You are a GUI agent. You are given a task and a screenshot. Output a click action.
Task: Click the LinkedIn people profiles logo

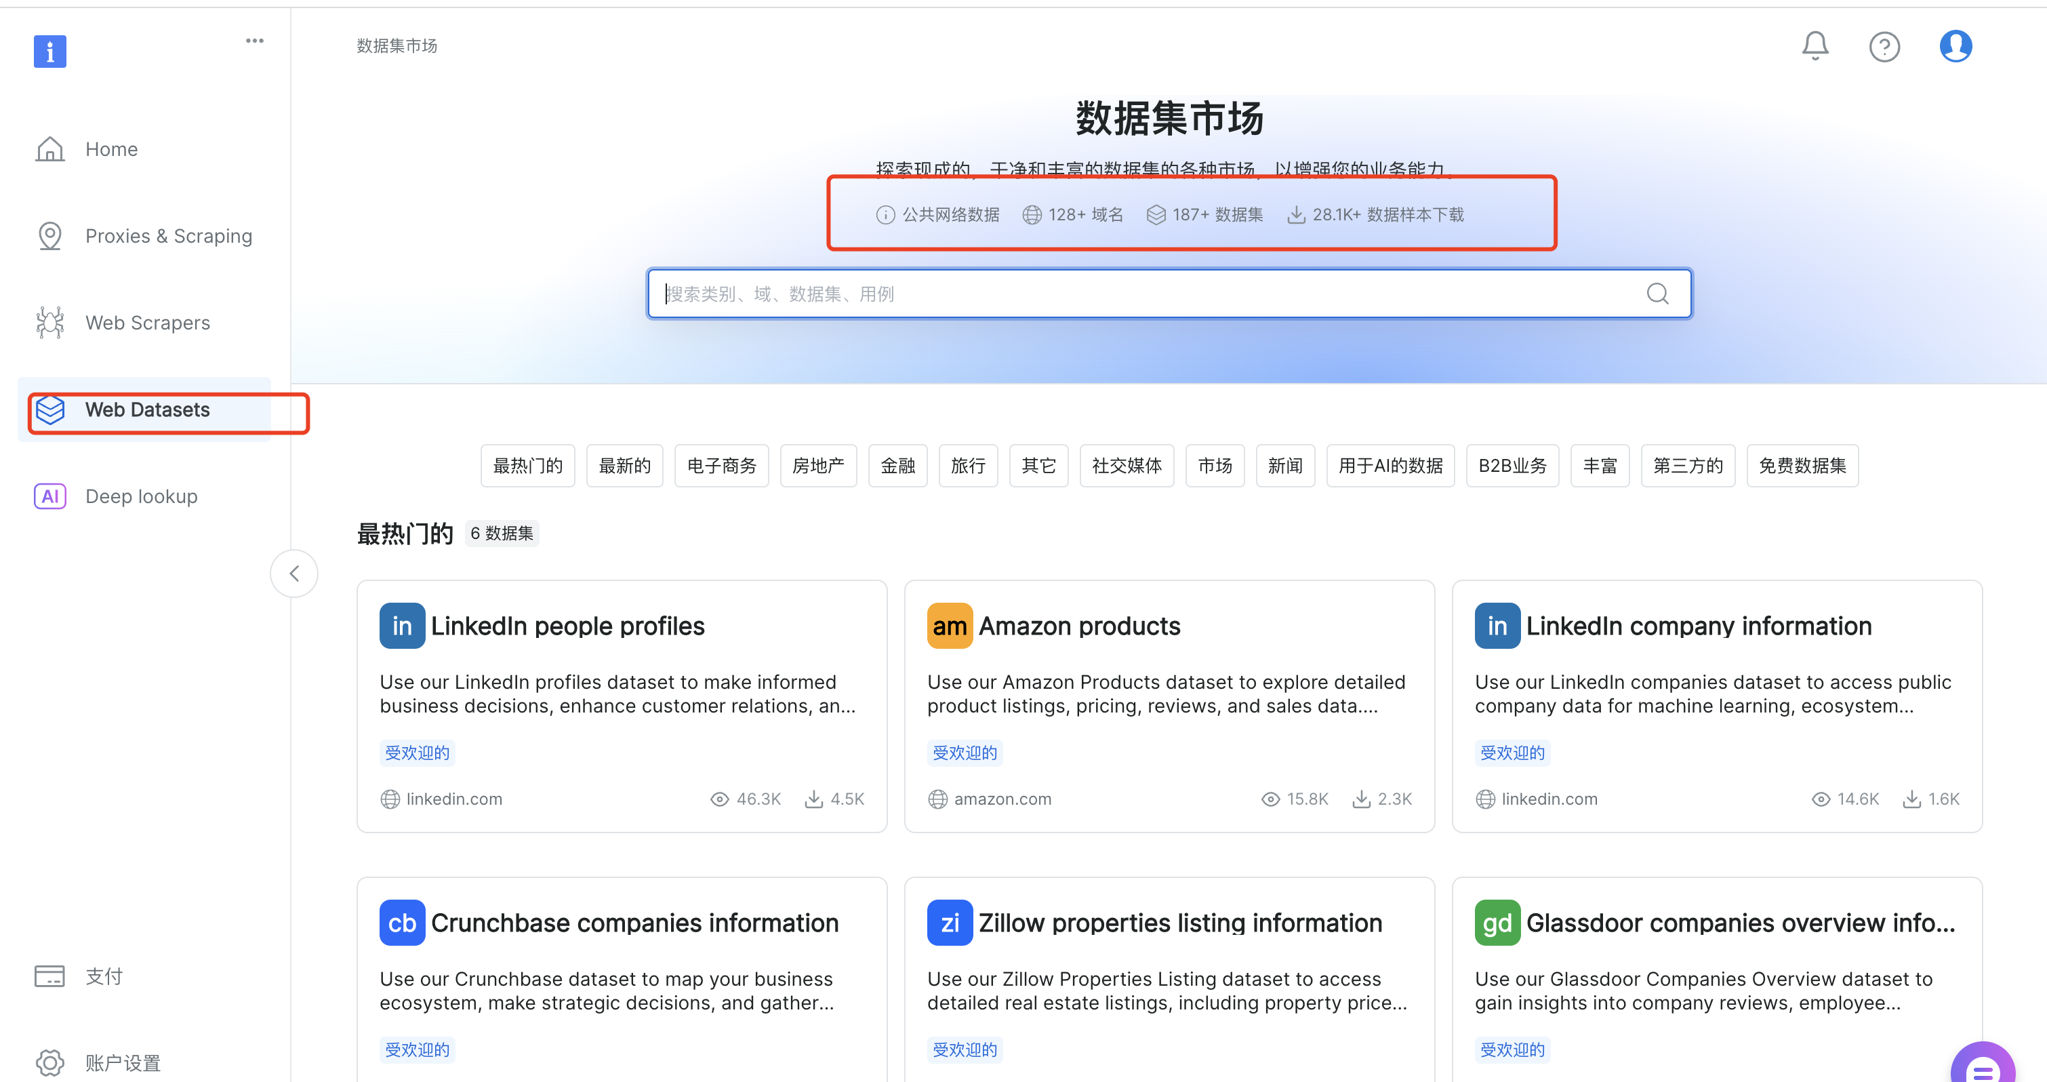pos(402,626)
